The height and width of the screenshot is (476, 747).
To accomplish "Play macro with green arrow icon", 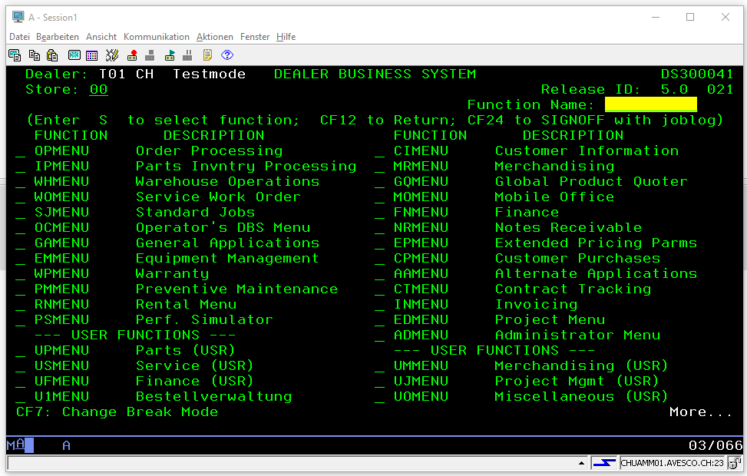I will pos(170,55).
